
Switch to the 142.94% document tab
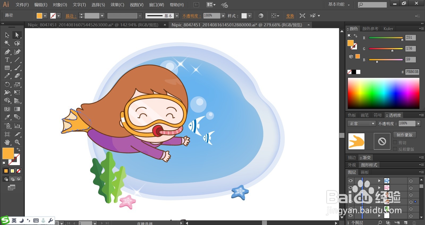[x=93, y=25]
